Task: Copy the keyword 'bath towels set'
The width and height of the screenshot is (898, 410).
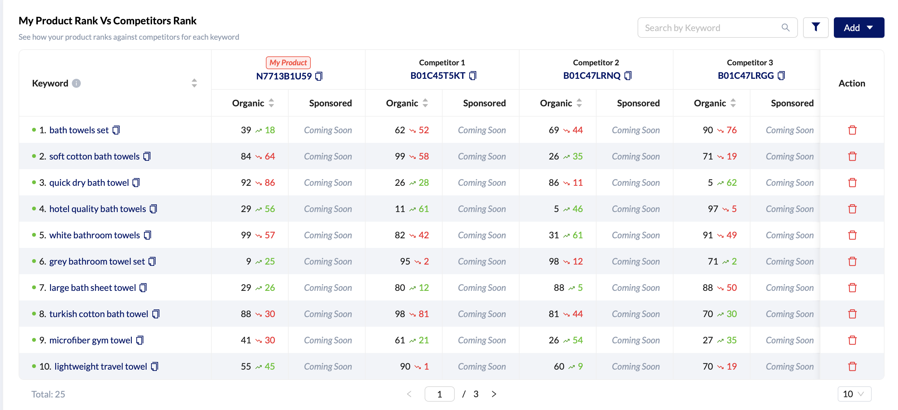Action: tap(116, 130)
